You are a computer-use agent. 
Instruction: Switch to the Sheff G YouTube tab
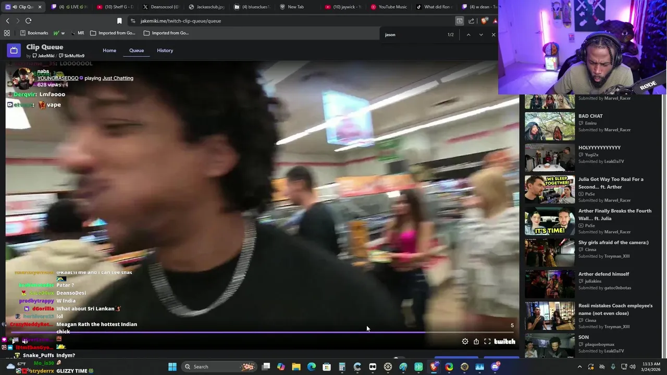pos(115,7)
